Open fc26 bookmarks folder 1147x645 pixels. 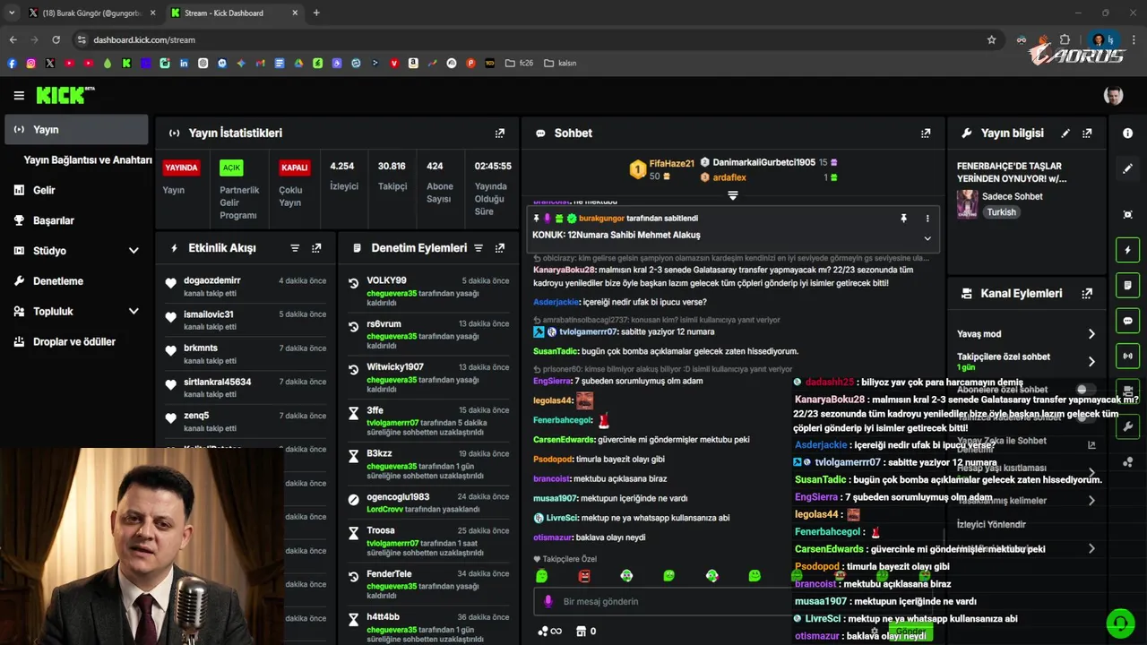click(519, 64)
